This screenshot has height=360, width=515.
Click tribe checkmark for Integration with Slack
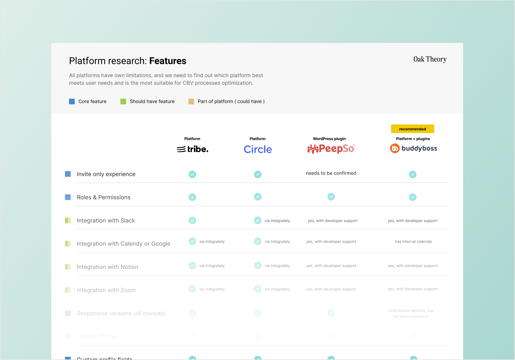click(x=192, y=220)
